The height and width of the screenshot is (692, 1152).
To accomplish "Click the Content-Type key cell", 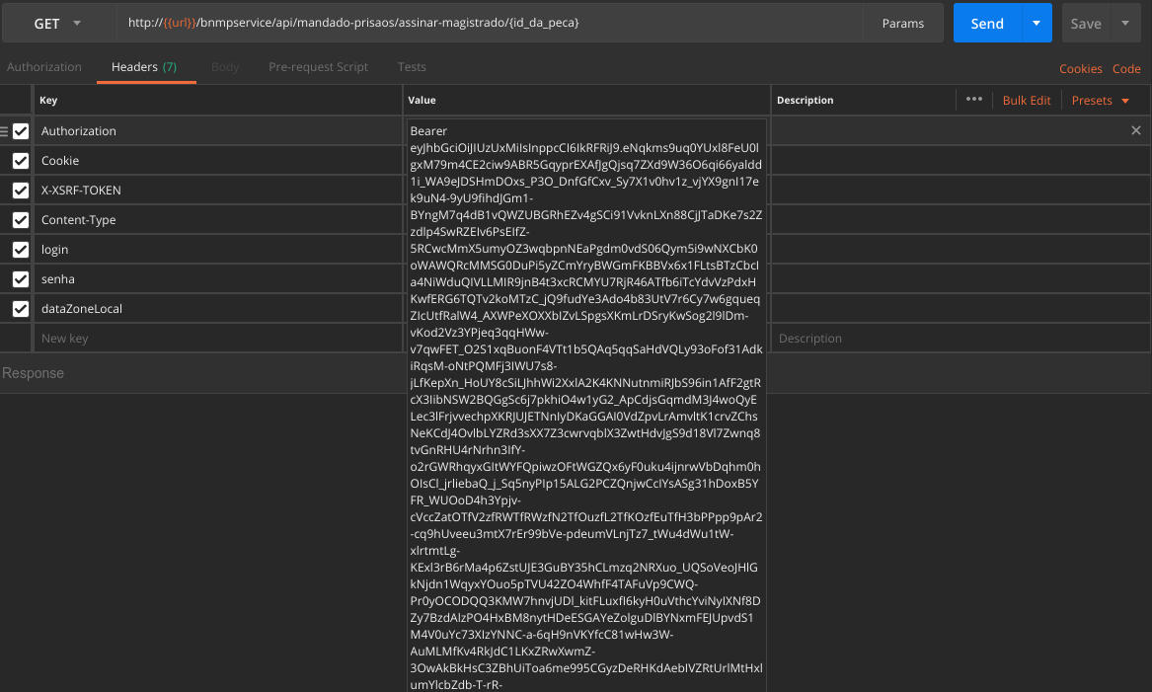I will coord(218,220).
